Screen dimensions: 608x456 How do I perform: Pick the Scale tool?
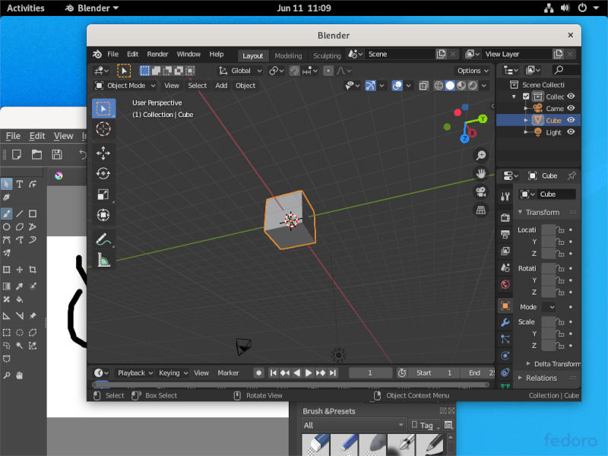[x=104, y=195]
